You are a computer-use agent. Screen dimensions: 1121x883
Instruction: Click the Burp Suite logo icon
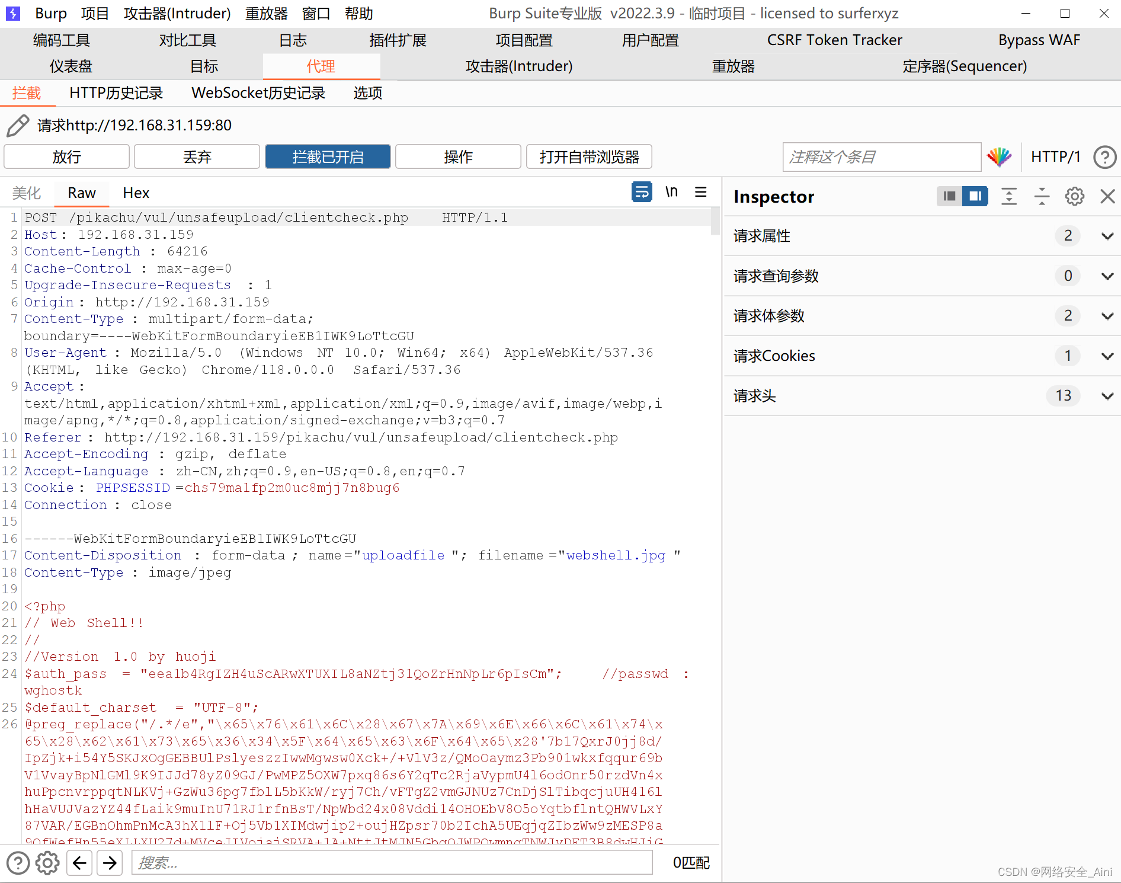coord(12,13)
